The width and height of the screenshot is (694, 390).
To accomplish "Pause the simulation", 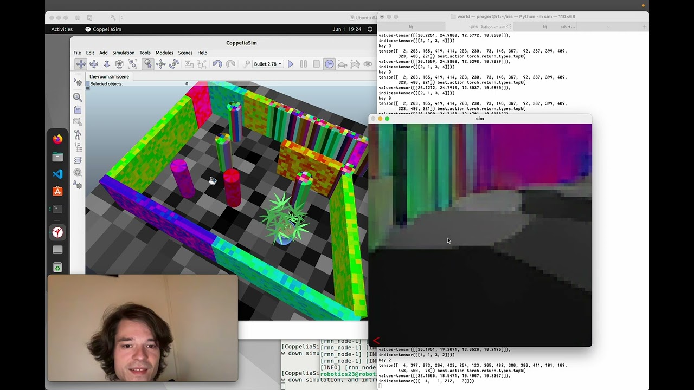I will (304, 64).
